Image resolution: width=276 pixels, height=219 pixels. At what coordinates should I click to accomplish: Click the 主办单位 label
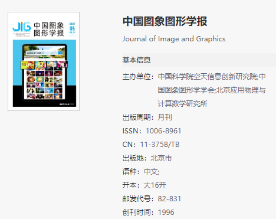138,77
